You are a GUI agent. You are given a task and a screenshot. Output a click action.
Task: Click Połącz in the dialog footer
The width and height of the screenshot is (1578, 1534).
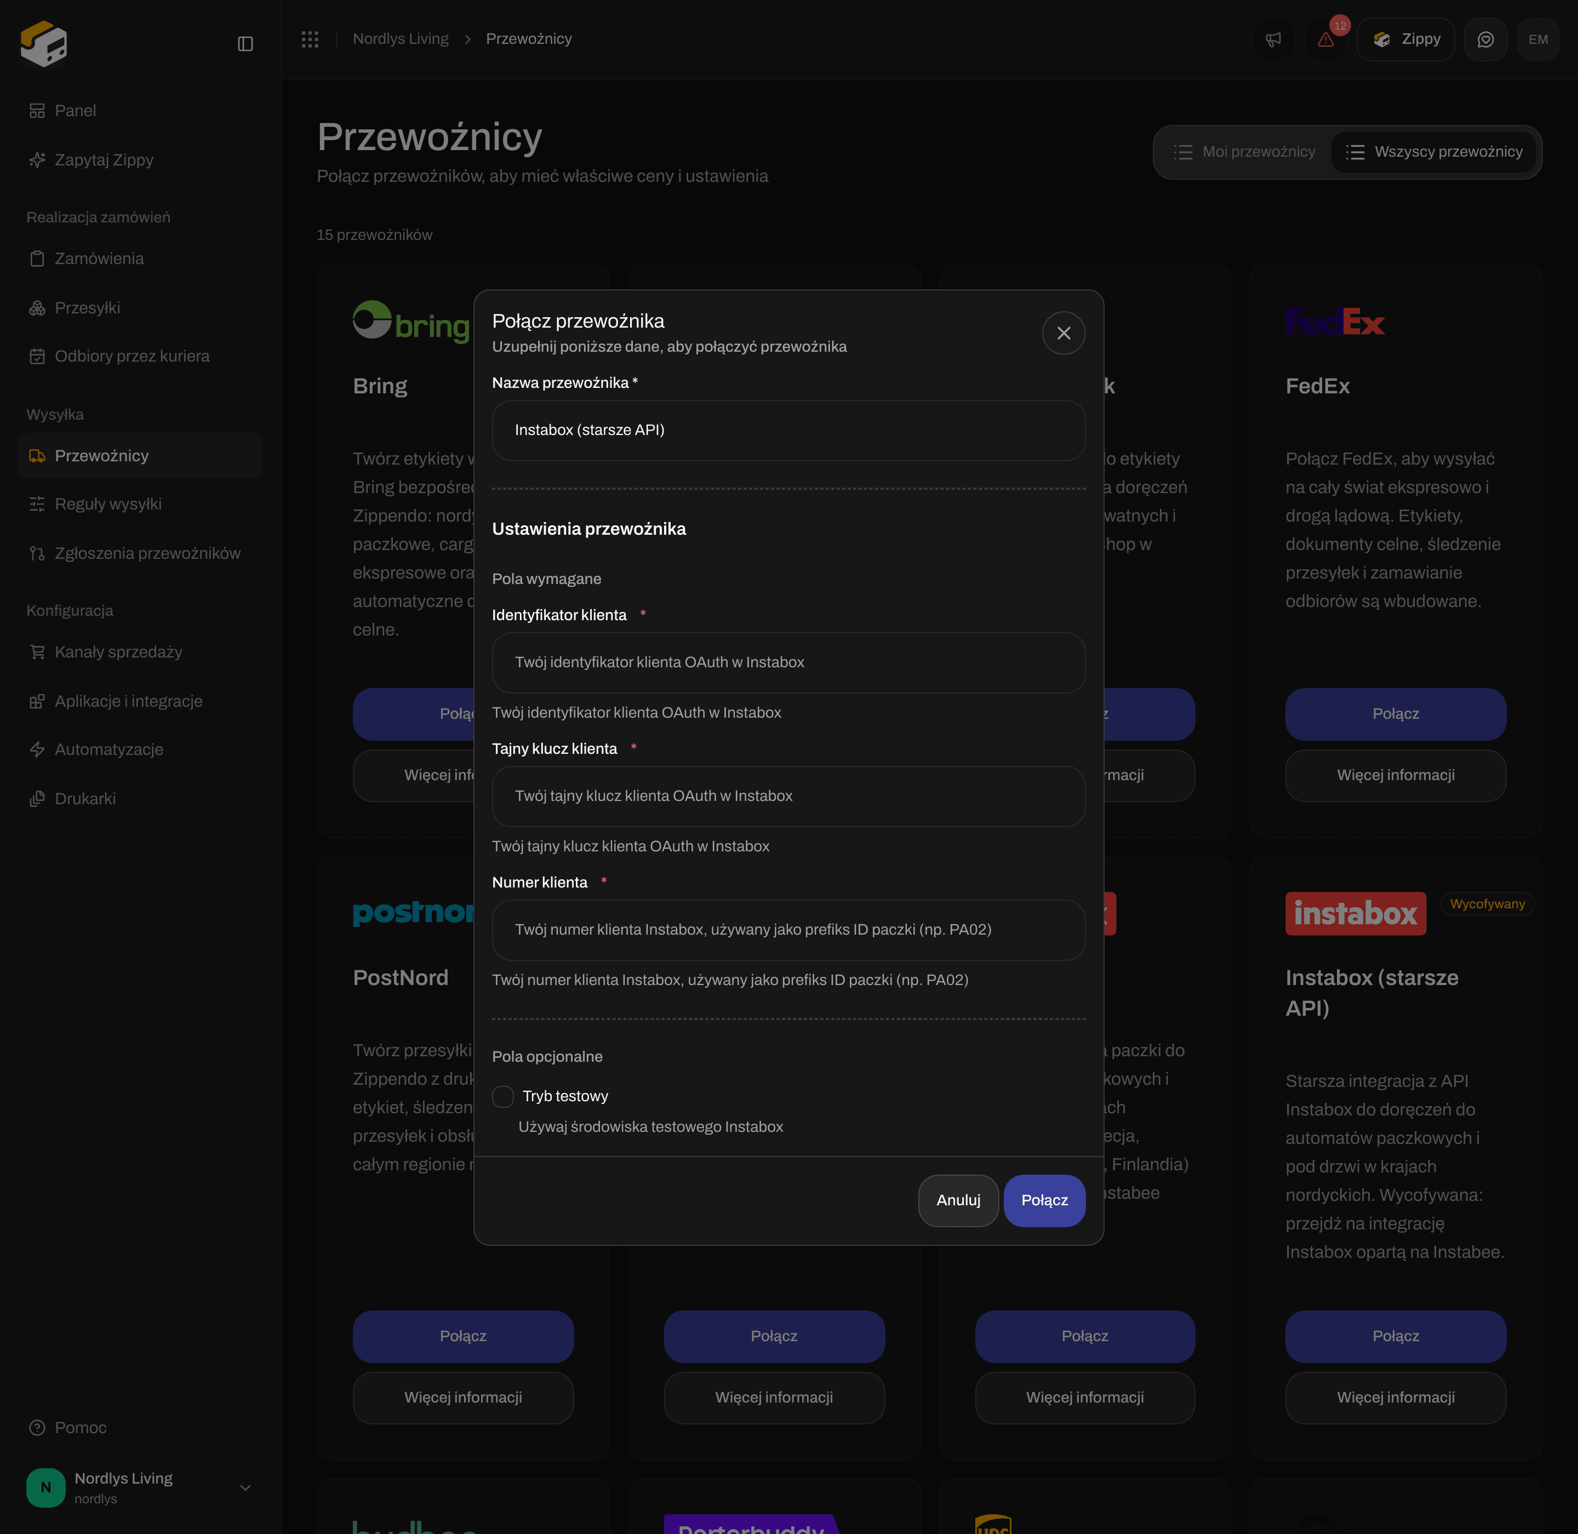coord(1044,1200)
